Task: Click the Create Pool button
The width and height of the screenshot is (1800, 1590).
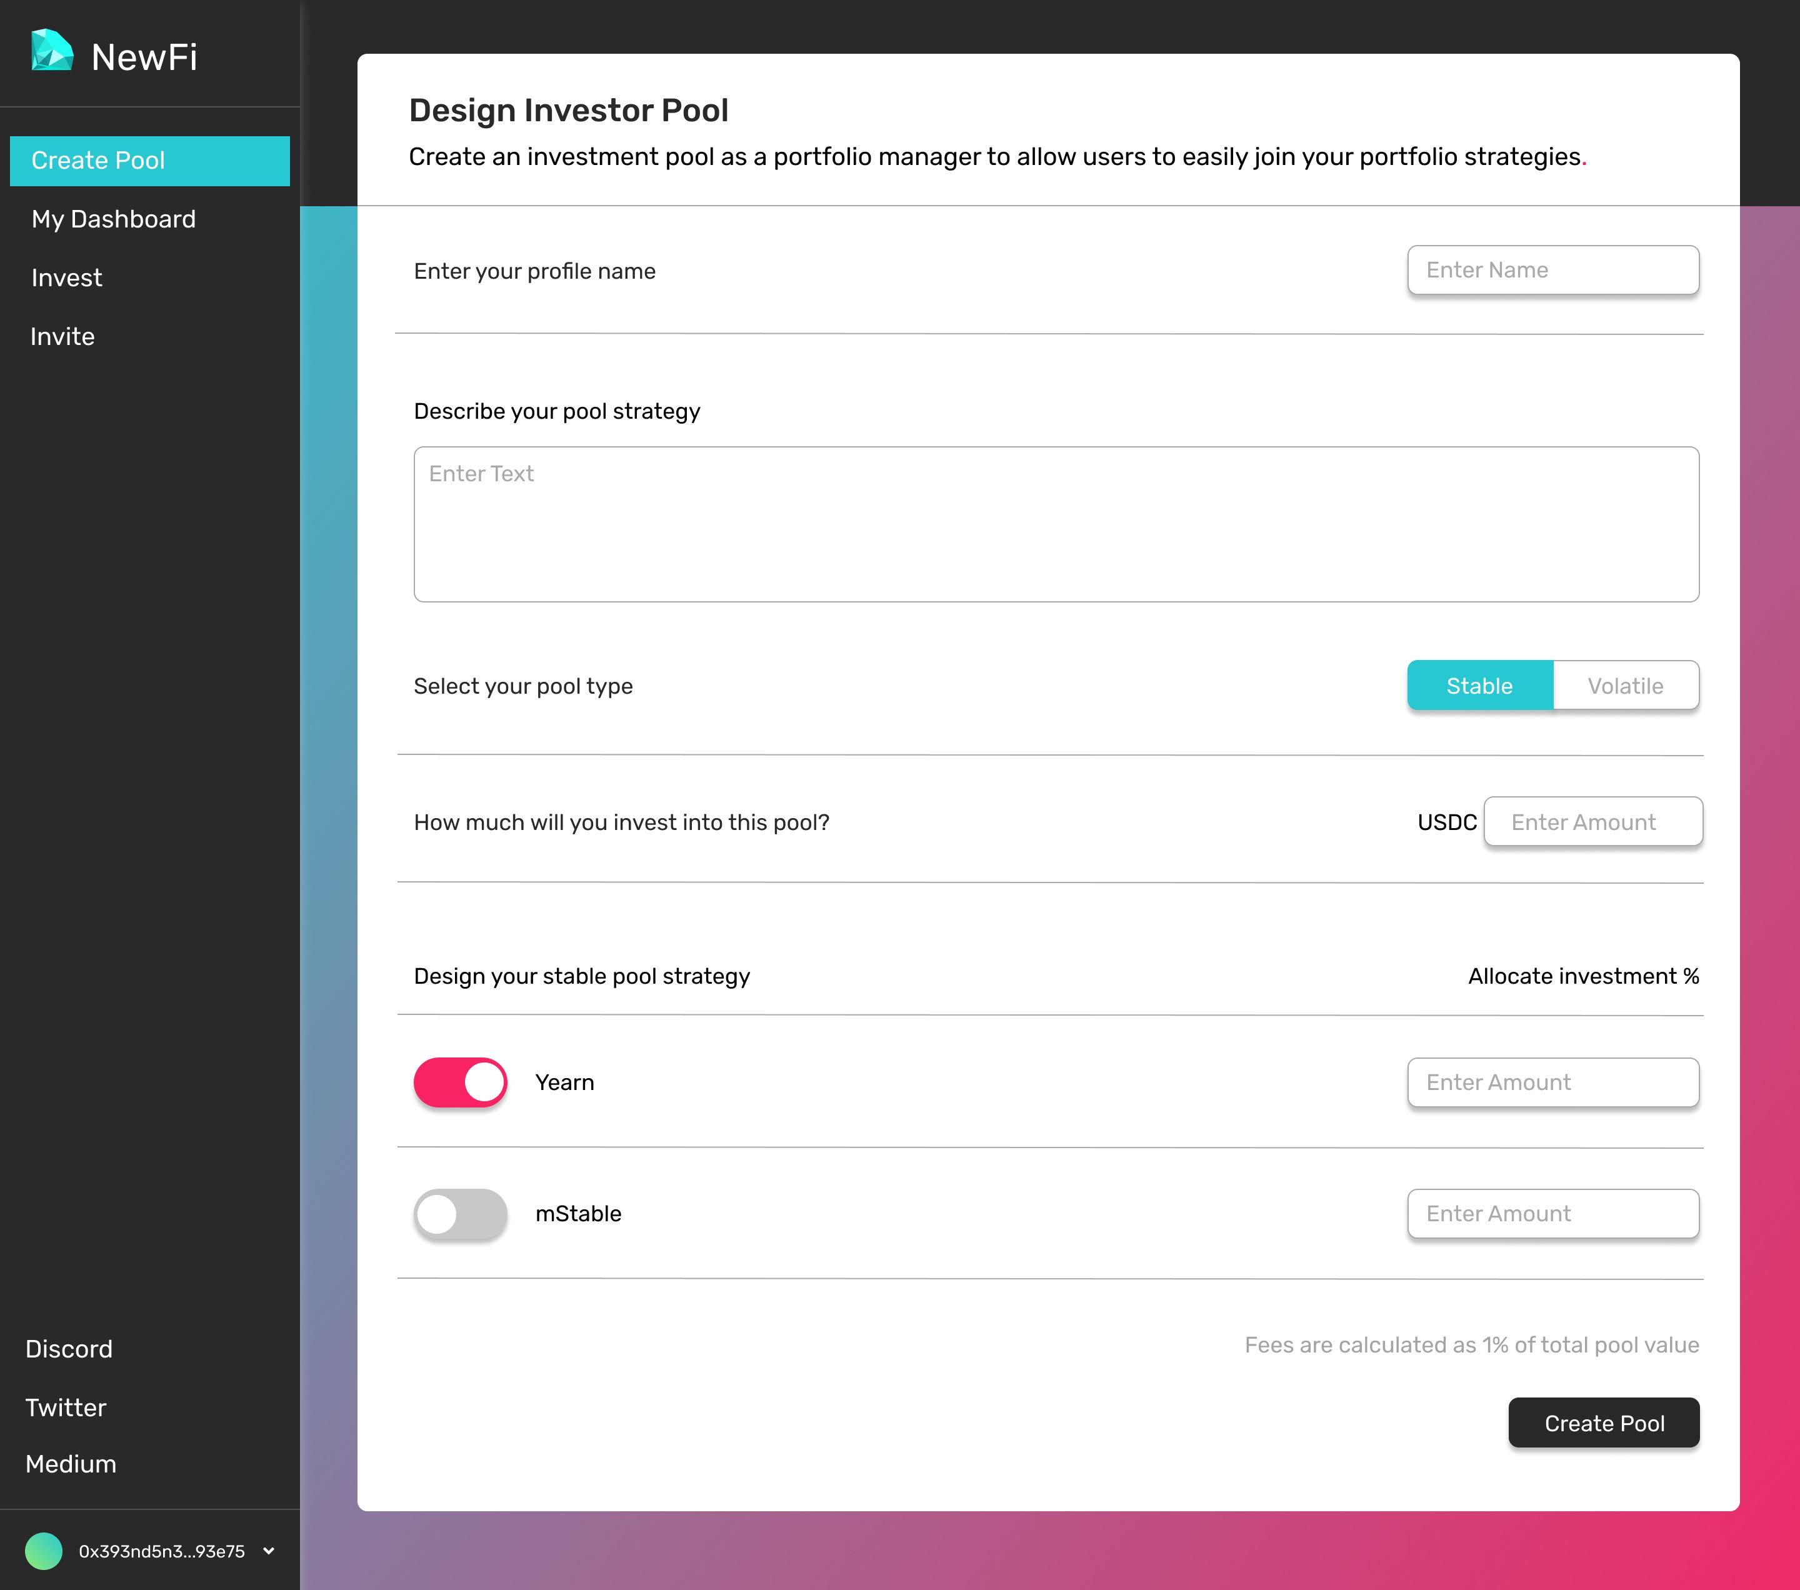Action: pyautogui.click(x=1604, y=1421)
